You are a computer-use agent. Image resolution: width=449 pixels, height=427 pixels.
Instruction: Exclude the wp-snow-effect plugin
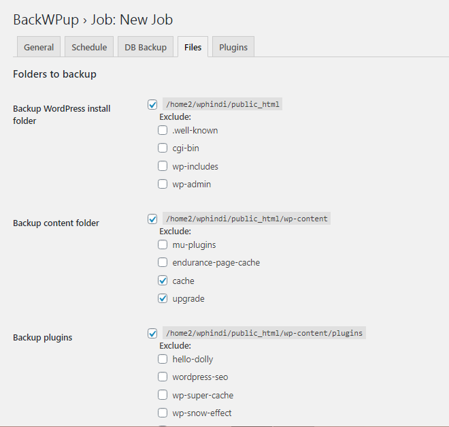click(x=163, y=413)
